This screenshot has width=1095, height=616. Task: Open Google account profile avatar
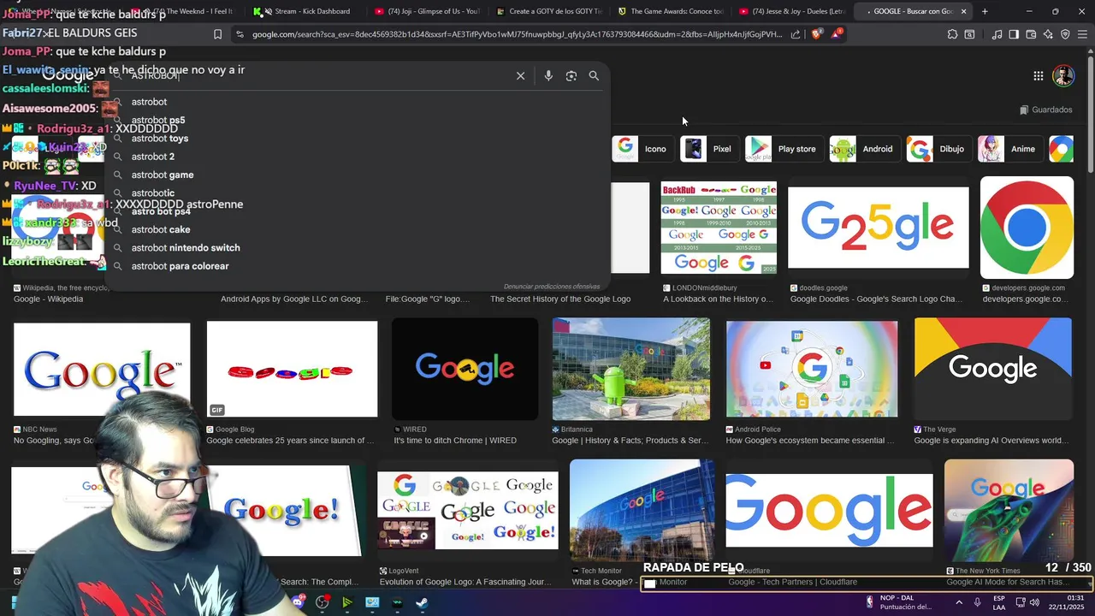point(1063,76)
